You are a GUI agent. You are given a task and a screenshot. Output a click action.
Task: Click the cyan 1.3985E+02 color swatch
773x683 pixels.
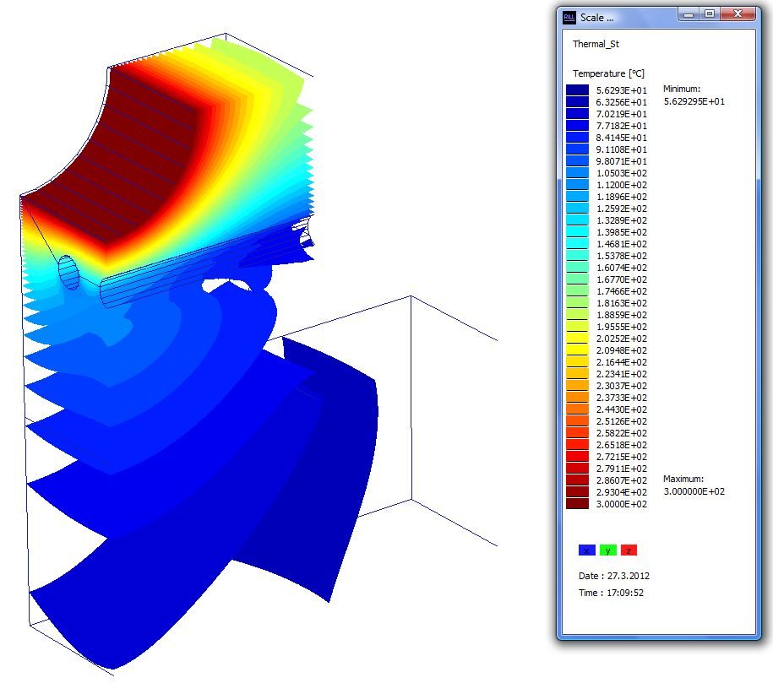coord(578,231)
